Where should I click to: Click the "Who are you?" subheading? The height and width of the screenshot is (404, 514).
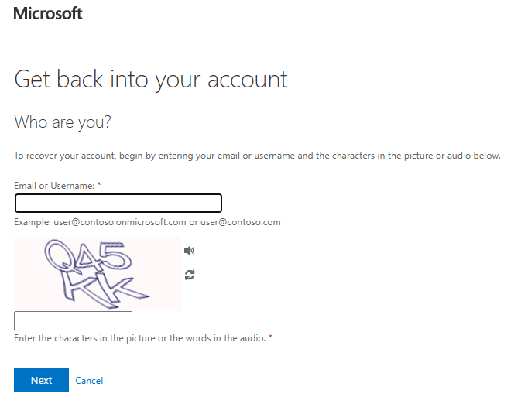pos(63,122)
